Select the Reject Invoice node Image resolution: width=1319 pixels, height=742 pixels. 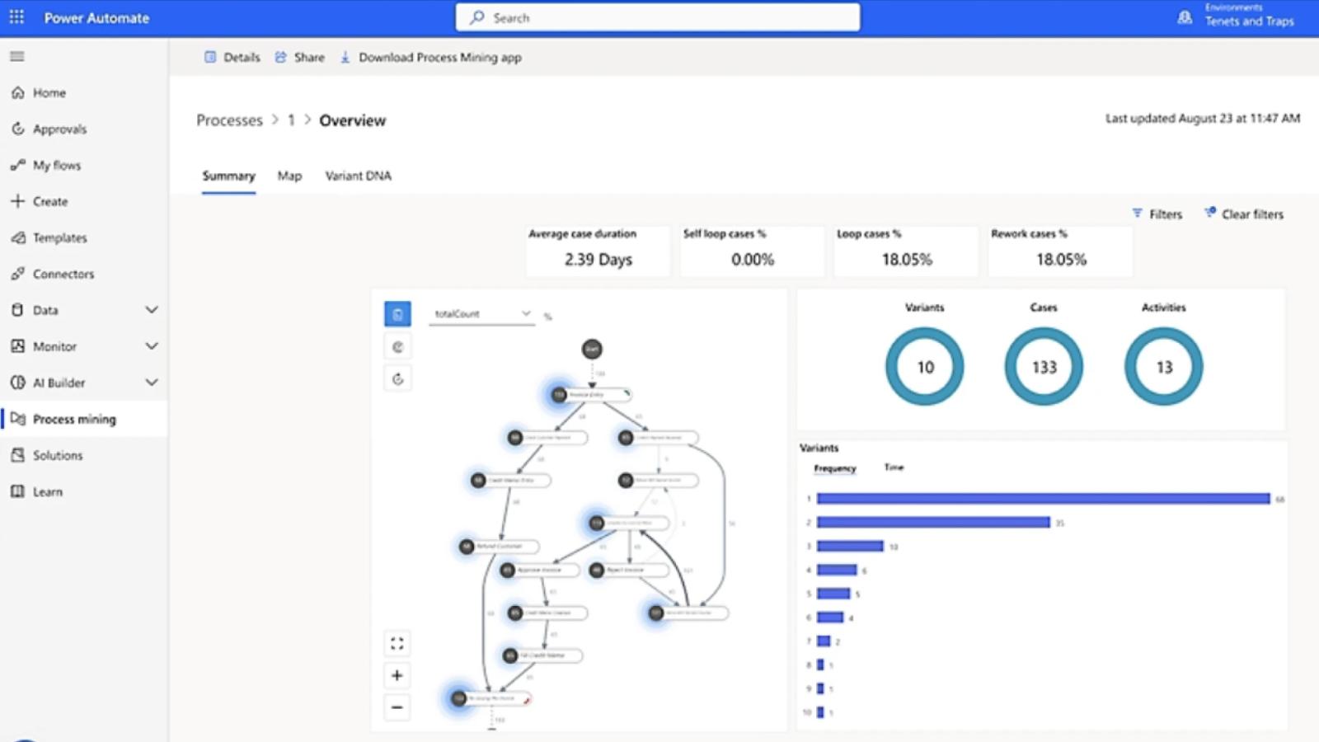pyautogui.click(x=629, y=571)
